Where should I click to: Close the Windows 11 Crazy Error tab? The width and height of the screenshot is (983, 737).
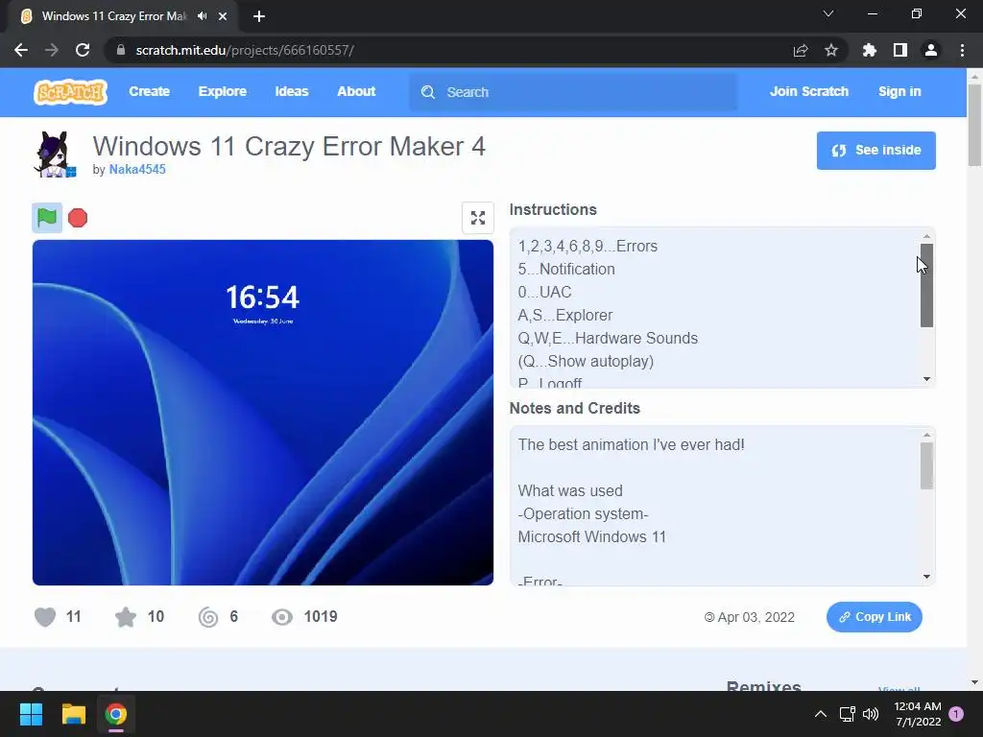click(x=223, y=16)
